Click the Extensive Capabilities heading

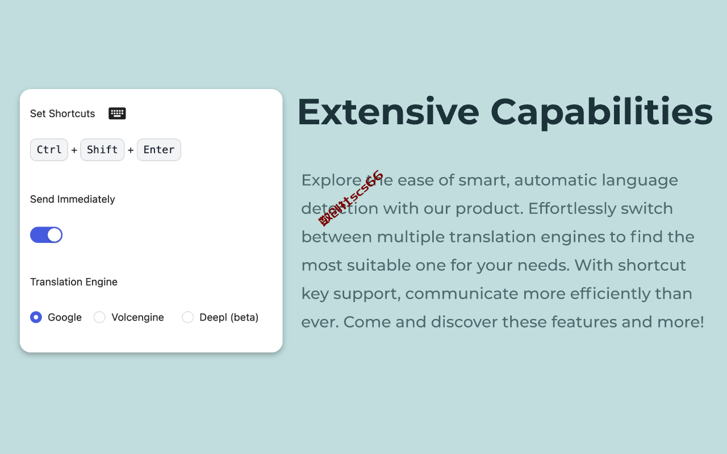coord(505,112)
